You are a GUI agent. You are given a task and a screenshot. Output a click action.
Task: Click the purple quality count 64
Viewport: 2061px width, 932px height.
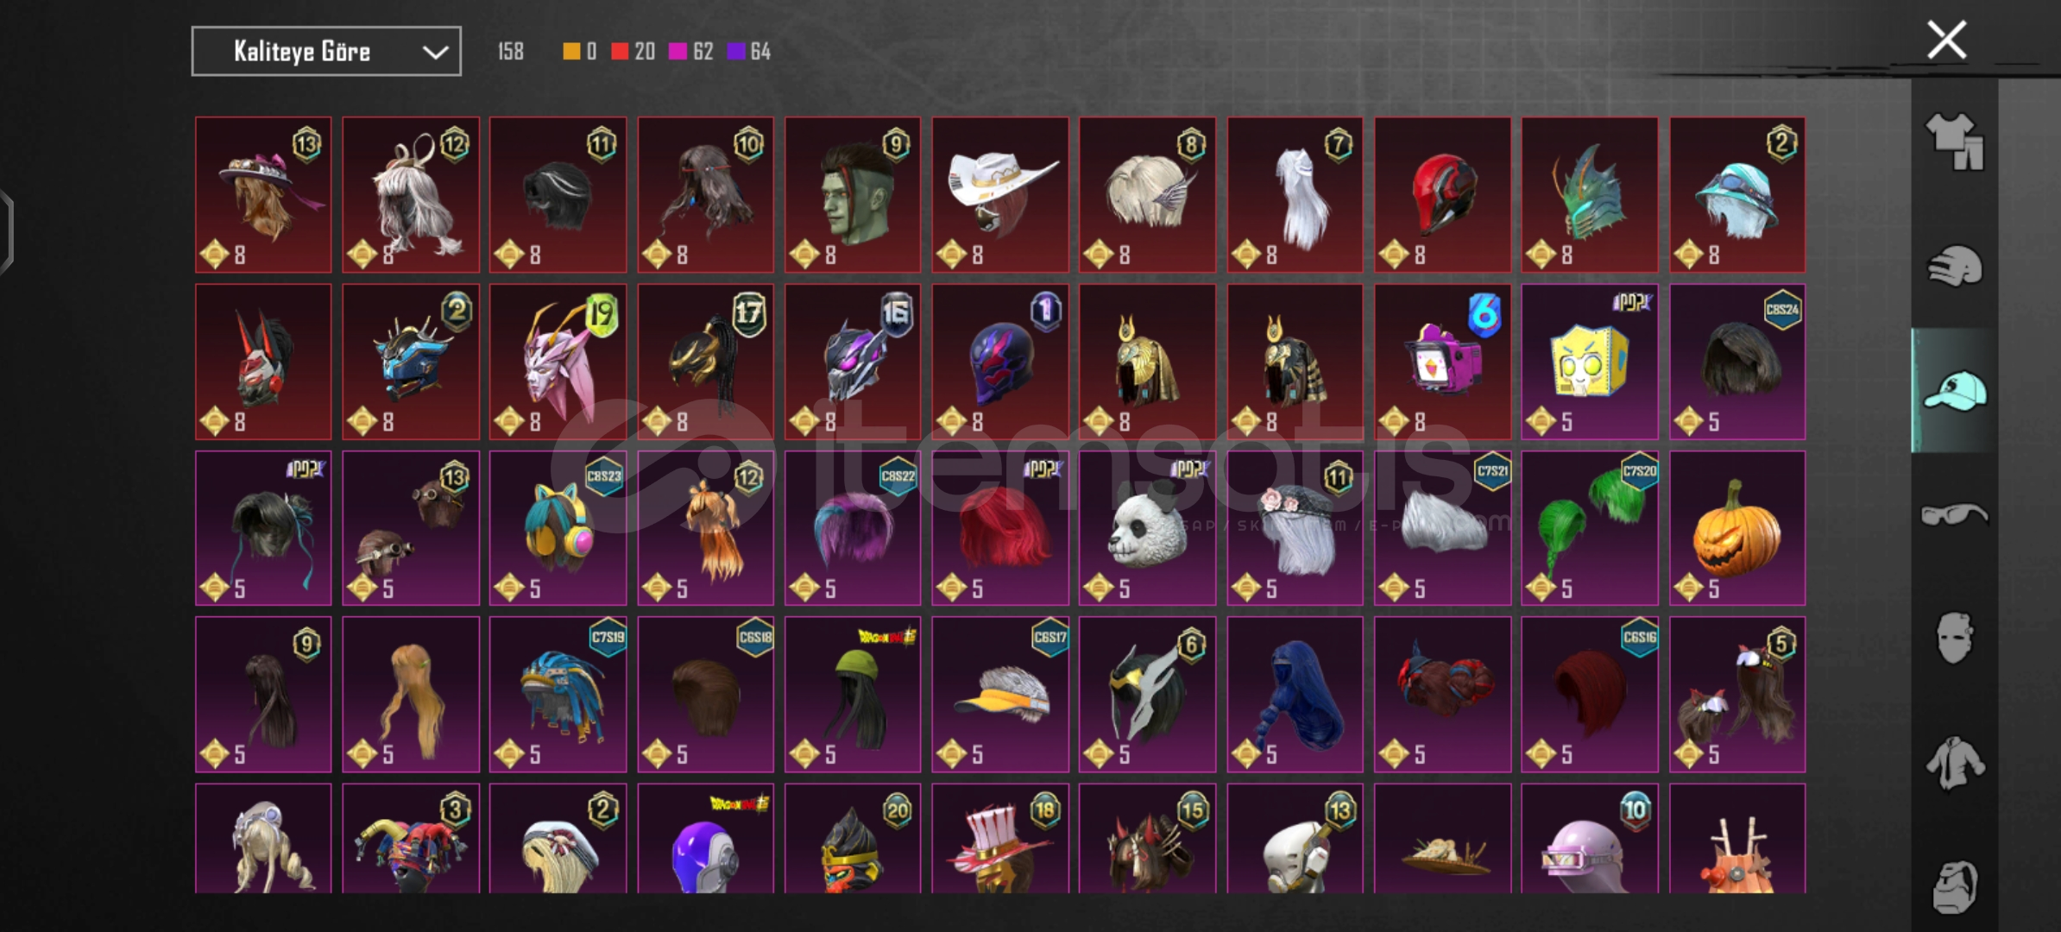click(x=759, y=52)
